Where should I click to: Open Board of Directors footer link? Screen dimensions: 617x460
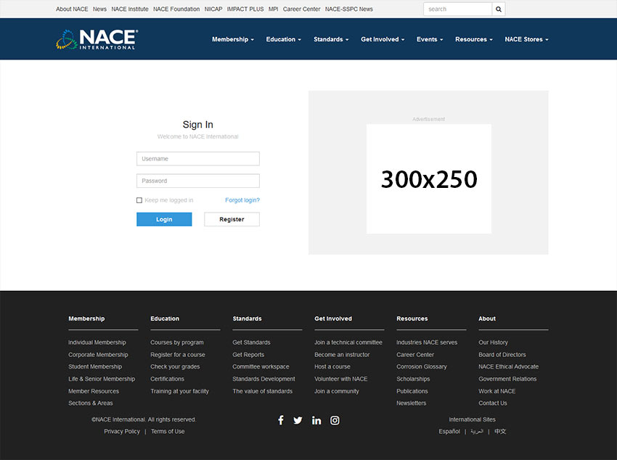pyautogui.click(x=502, y=355)
